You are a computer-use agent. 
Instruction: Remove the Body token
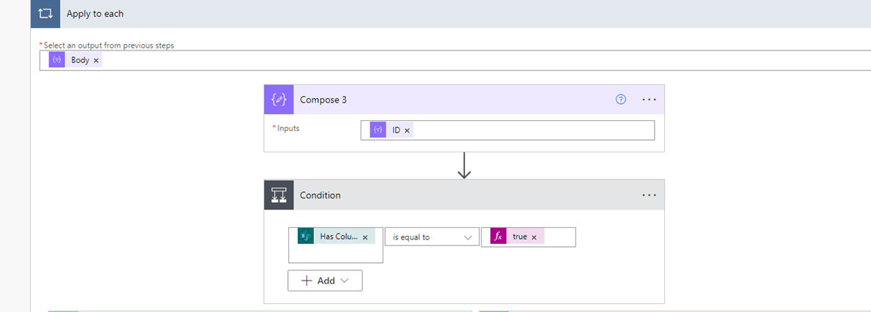96,60
